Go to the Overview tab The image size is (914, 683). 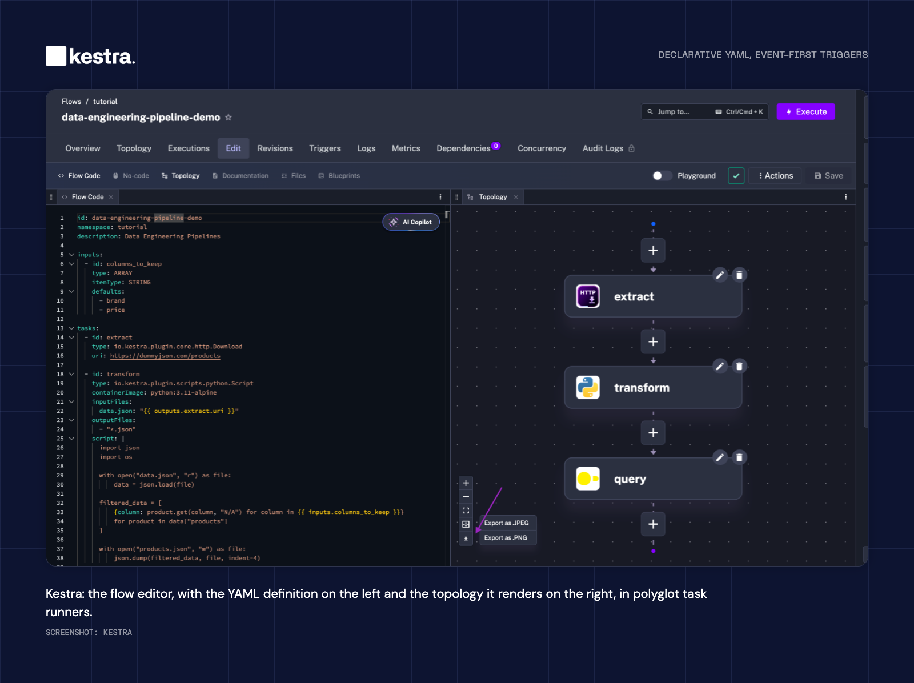coord(83,148)
